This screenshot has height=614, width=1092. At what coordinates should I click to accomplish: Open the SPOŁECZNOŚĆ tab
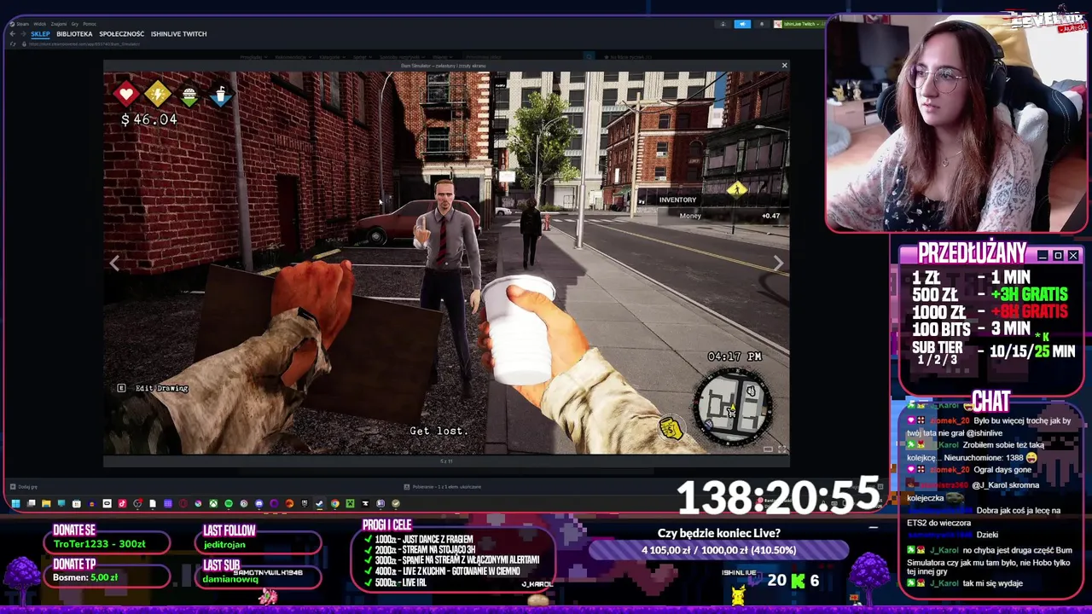click(x=122, y=34)
